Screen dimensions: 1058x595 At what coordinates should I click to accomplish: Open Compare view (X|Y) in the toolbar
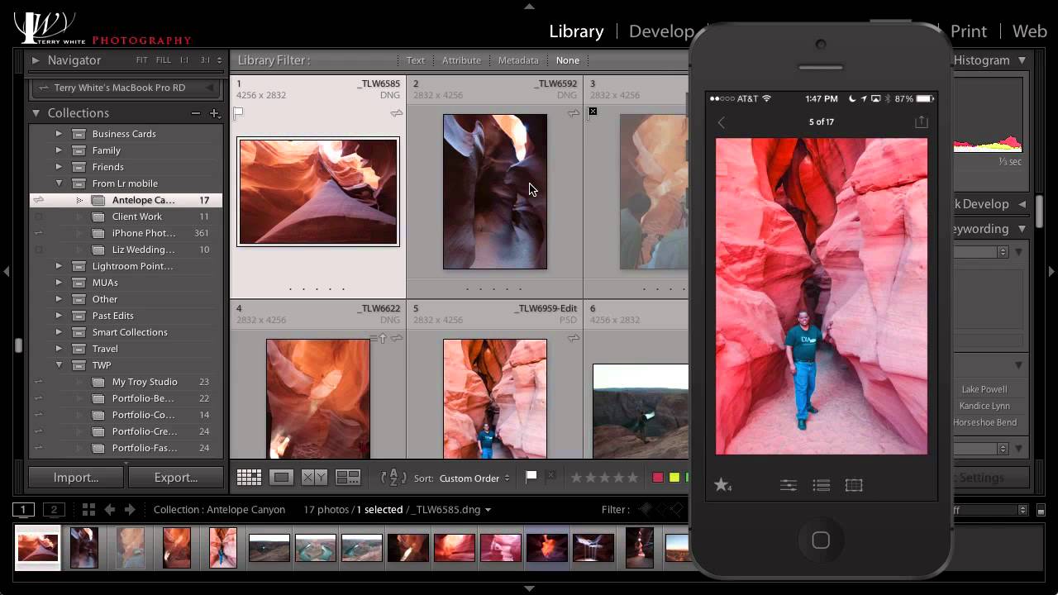click(314, 478)
